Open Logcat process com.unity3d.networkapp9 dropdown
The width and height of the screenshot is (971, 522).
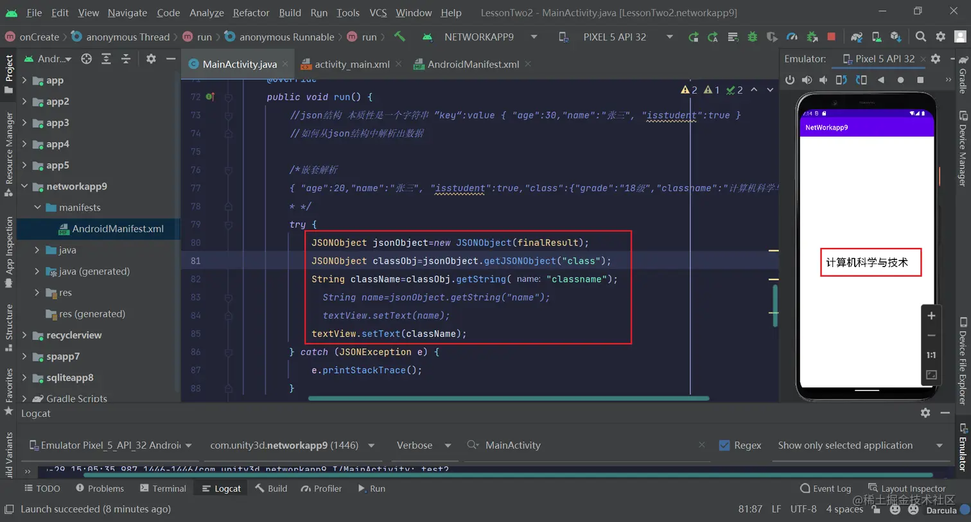(x=292, y=445)
